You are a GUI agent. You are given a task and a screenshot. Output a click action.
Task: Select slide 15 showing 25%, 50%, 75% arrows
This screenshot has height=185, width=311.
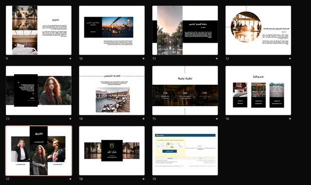point(185,90)
